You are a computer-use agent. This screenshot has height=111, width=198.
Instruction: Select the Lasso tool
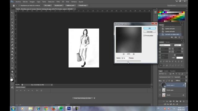pos(12,19)
